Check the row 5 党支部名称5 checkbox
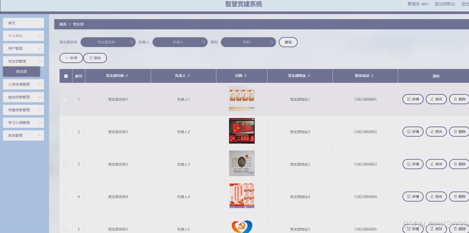Screen dimensions: 469x233 (x=65, y=229)
